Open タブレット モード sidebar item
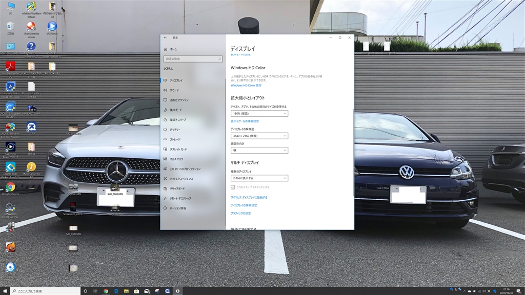 click(193, 149)
